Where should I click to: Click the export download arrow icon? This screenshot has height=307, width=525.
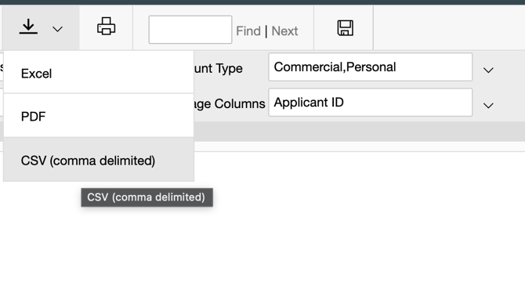[28, 27]
